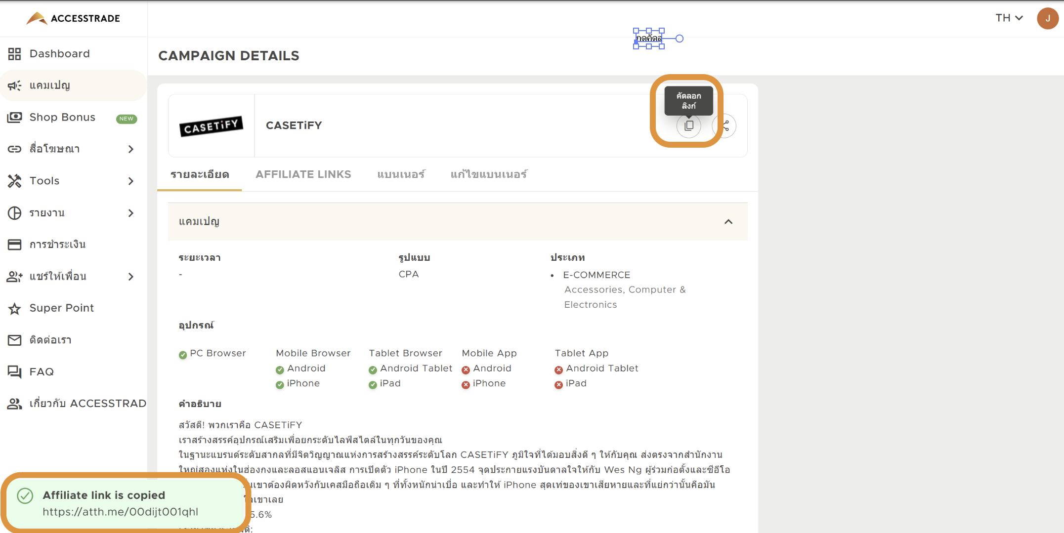1064x533 pixels.
Task: Click NEW badge next to Shop Bonus
Action: pos(127,119)
